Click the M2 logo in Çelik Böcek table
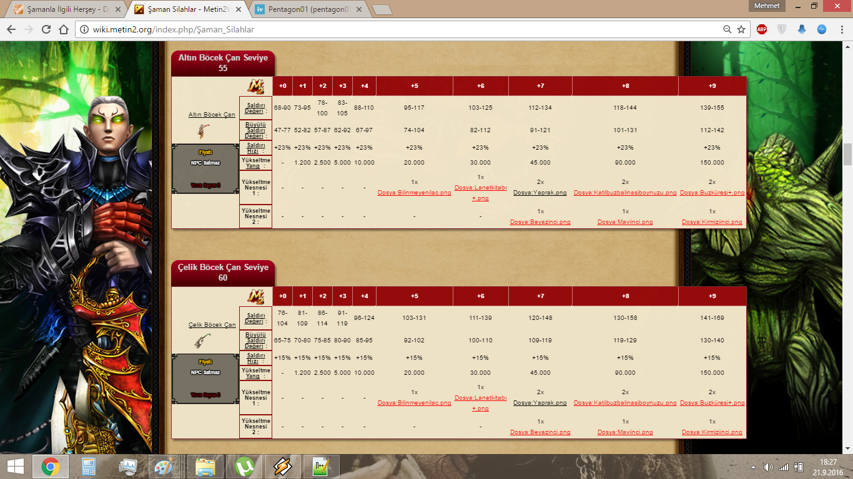Image resolution: width=853 pixels, height=479 pixels. 256,296
